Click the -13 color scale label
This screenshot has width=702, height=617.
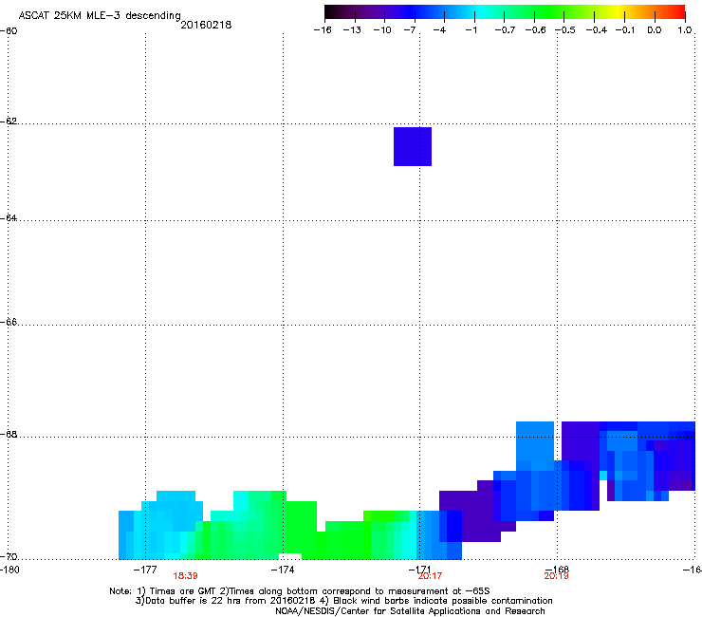(352, 30)
